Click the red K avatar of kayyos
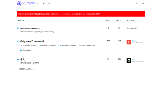The height and width of the screenshot is (101, 162). tap(129, 42)
